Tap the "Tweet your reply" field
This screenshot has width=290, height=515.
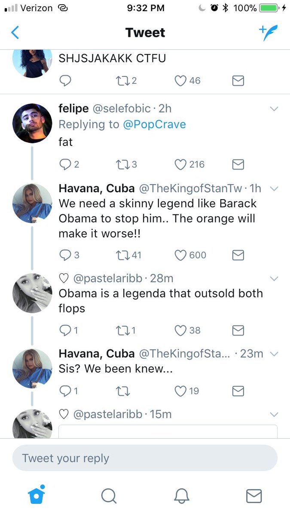click(x=145, y=458)
